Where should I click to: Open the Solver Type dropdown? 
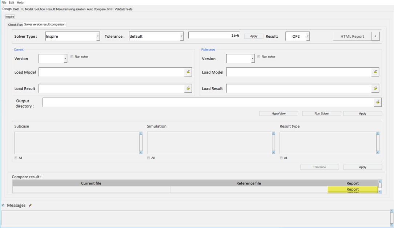tap(98, 36)
